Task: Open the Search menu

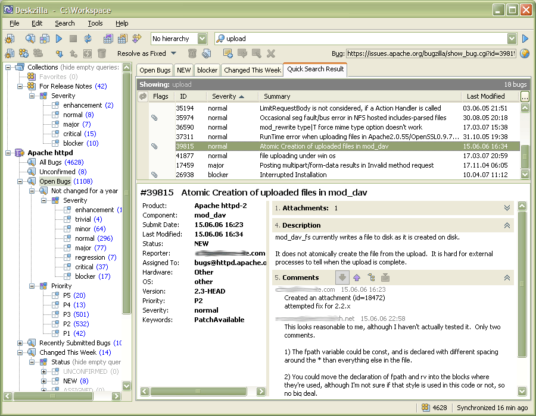Action: click(x=64, y=23)
